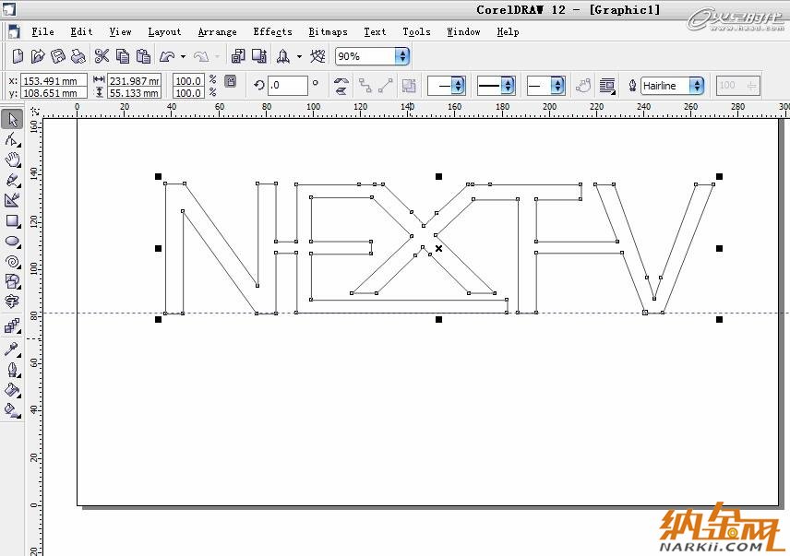The width and height of the screenshot is (790, 556).
Task: Open the Hairline outline width dropdown
Action: pyautogui.click(x=696, y=86)
